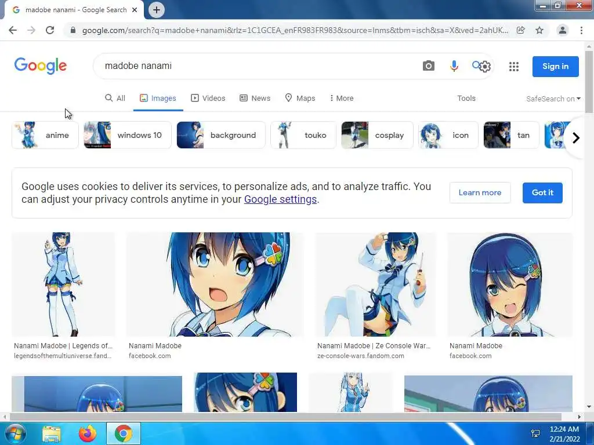
Task: Reload the current page
Action: 50,30
